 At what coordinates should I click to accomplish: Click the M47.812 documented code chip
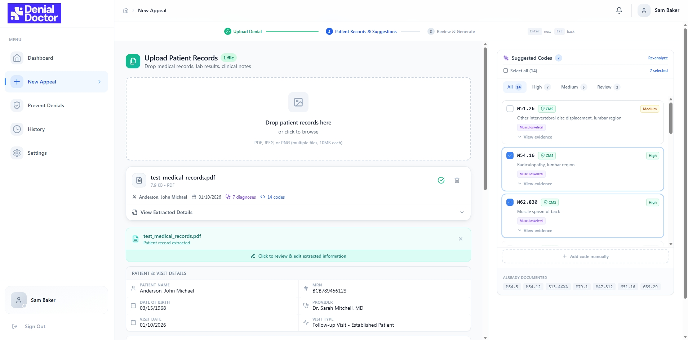604,287
